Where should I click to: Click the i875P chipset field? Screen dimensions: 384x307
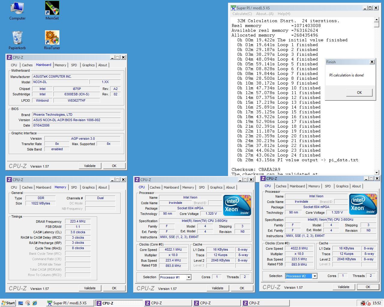pyautogui.click(x=76, y=89)
